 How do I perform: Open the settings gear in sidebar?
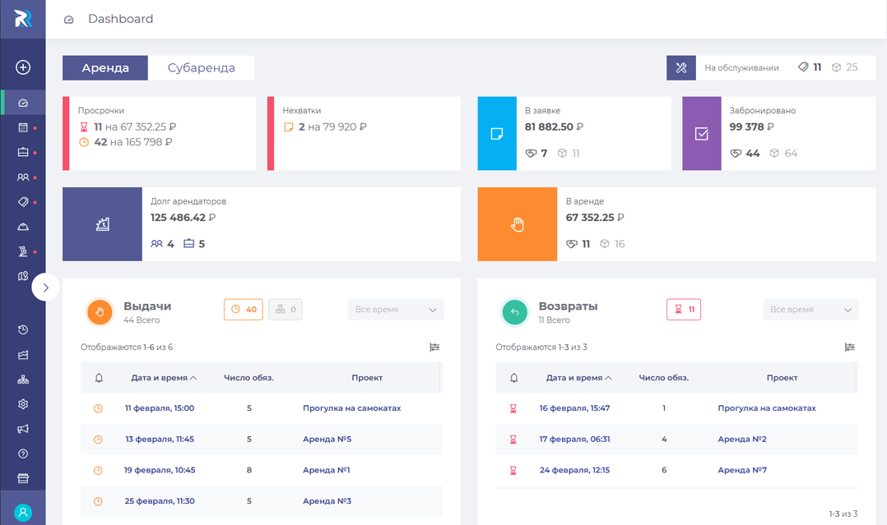[x=23, y=404]
